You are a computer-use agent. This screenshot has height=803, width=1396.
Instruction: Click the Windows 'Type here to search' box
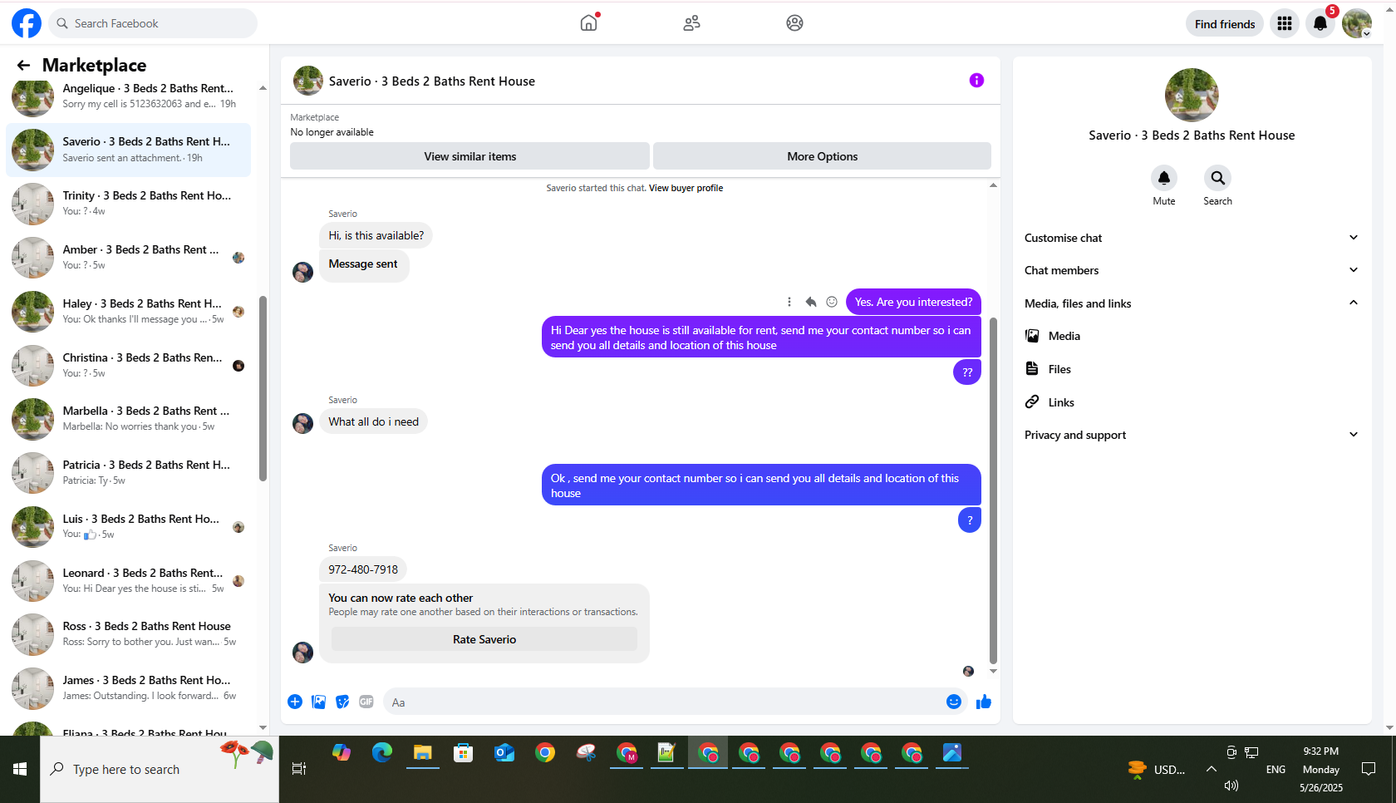coord(160,770)
